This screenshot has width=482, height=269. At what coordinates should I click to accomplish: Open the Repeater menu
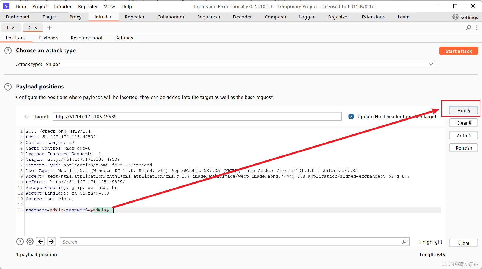88,6
